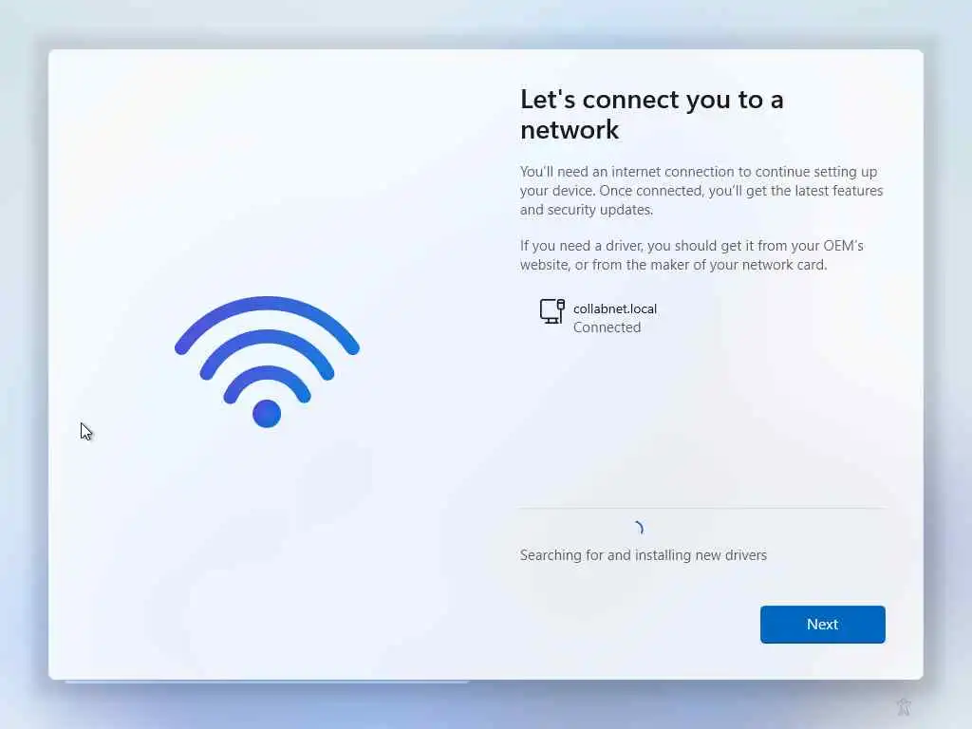Viewport: 972px width, 729px height.
Task: Click the Next button
Action: coord(823,625)
